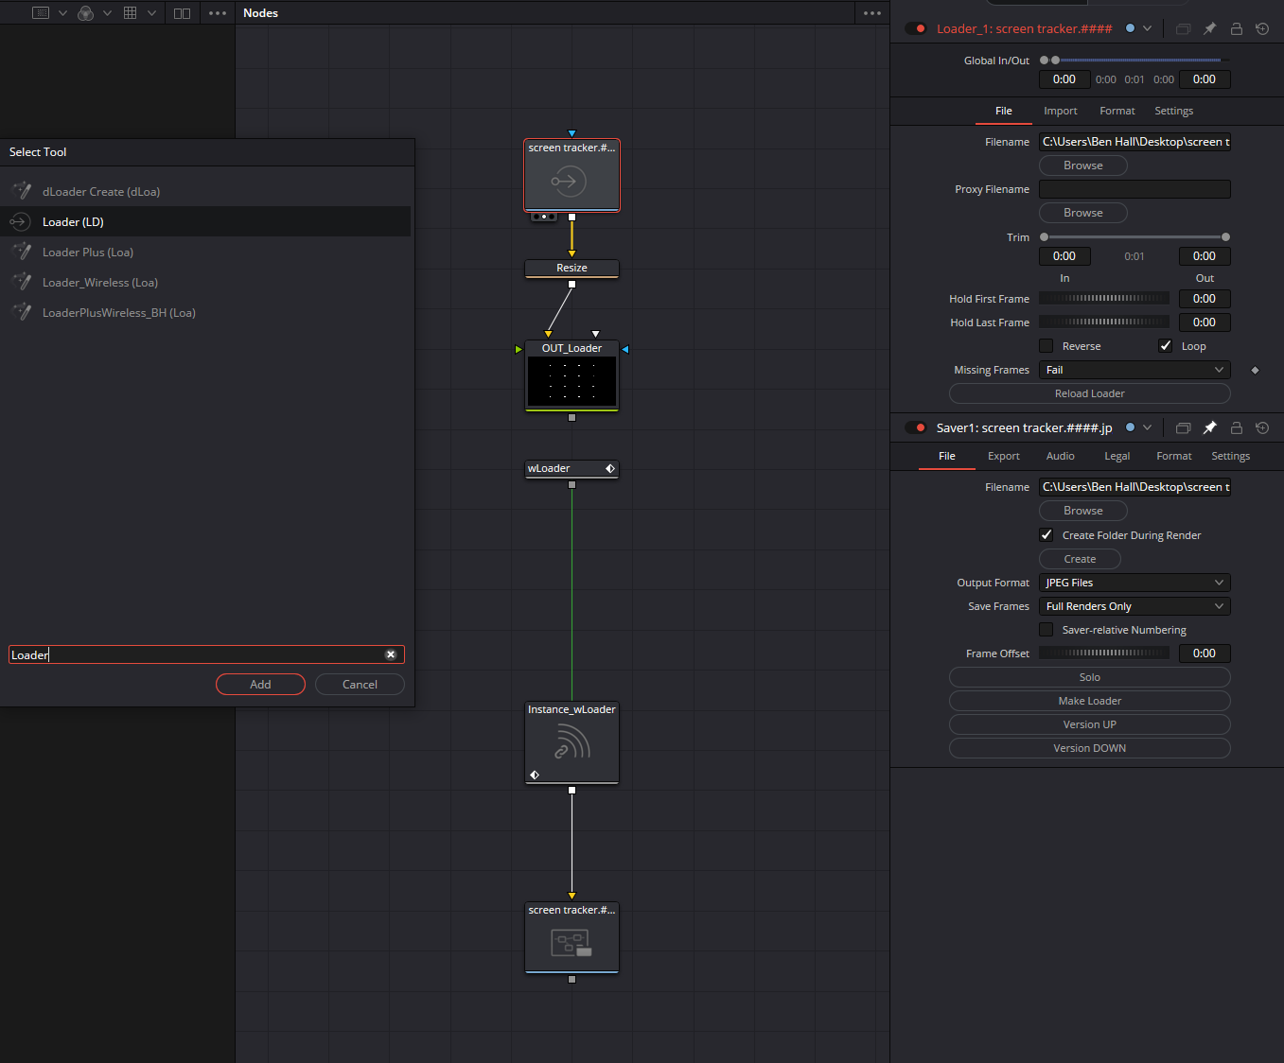Click Browse under Loader Filename
The width and height of the screenshot is (1284, 1063).
tap(1083, 166)
